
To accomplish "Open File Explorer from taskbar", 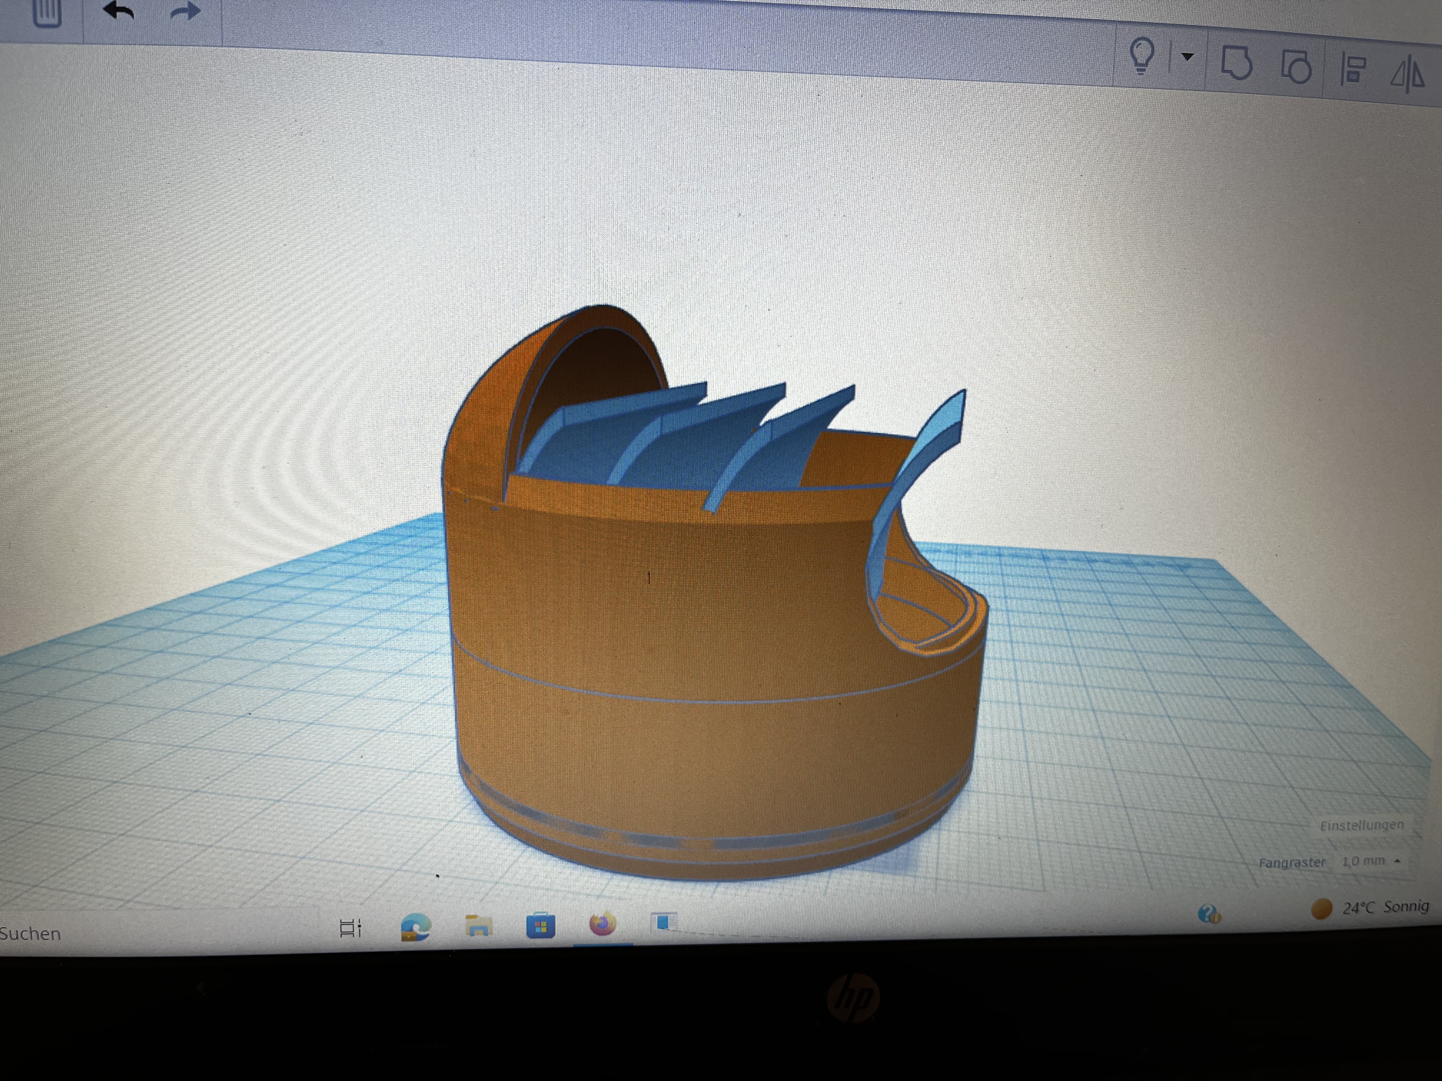I will tap(479, 925).
